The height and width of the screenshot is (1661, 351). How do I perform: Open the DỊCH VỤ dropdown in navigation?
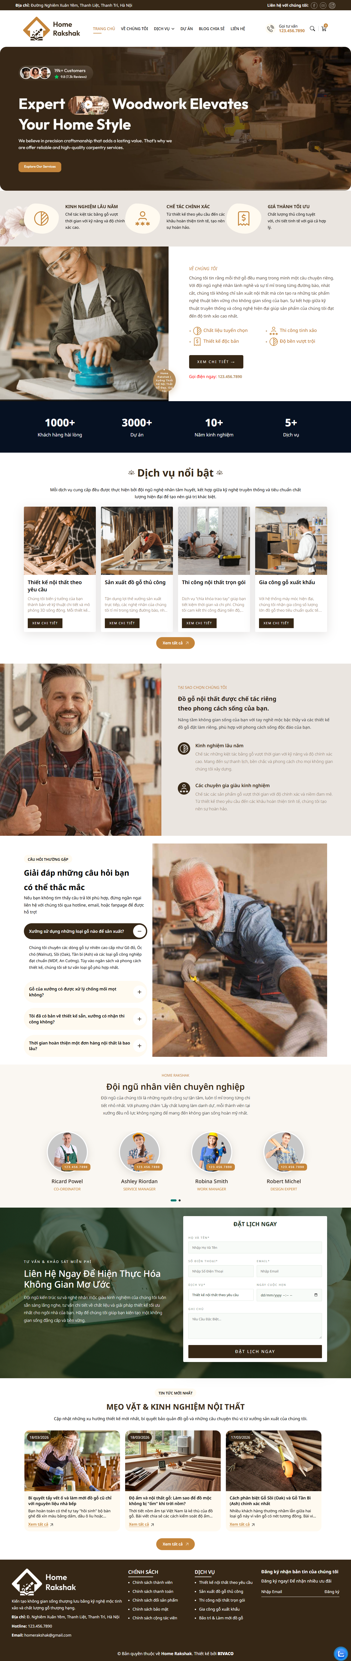[x=164, y=28]
